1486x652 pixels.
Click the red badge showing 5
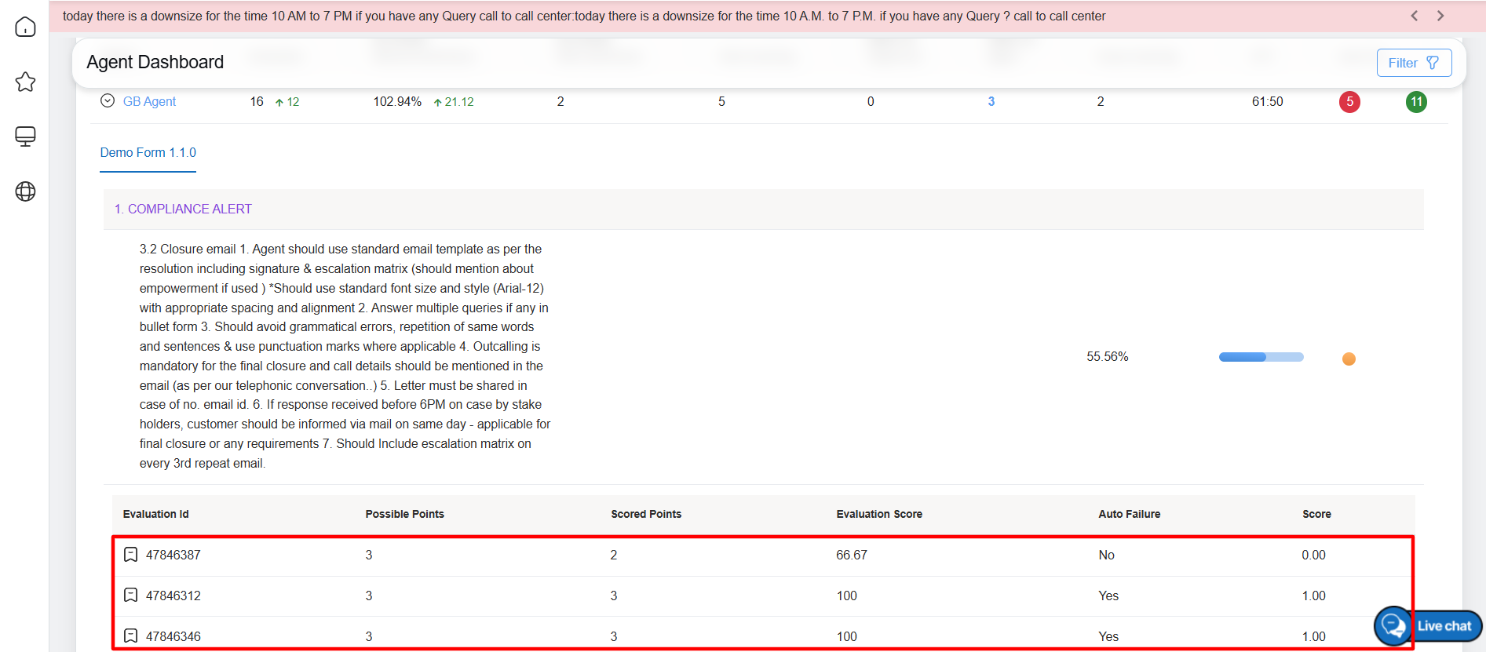1349,102
